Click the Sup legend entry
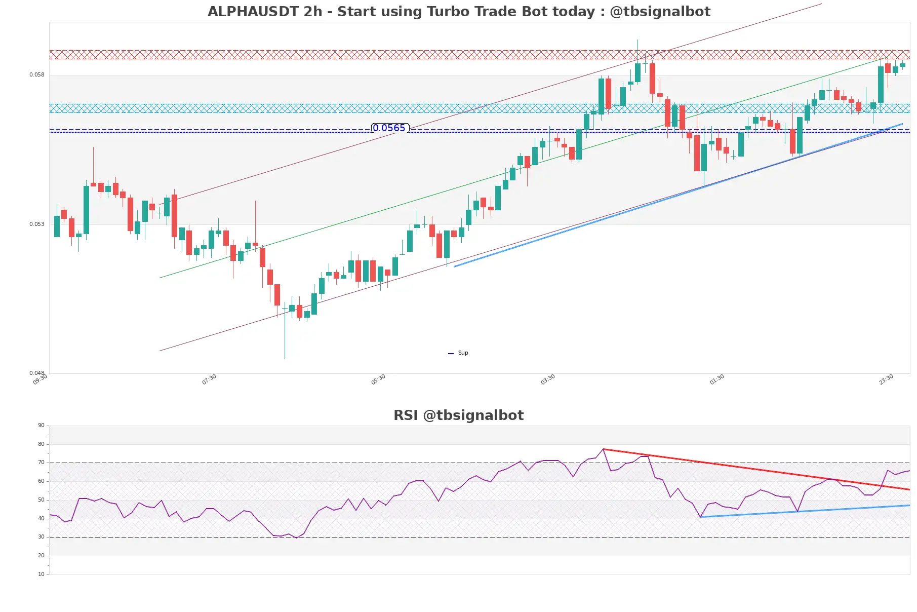Image resolution: width=917 pixels, height=612 pixels. [x=458, y=353]
